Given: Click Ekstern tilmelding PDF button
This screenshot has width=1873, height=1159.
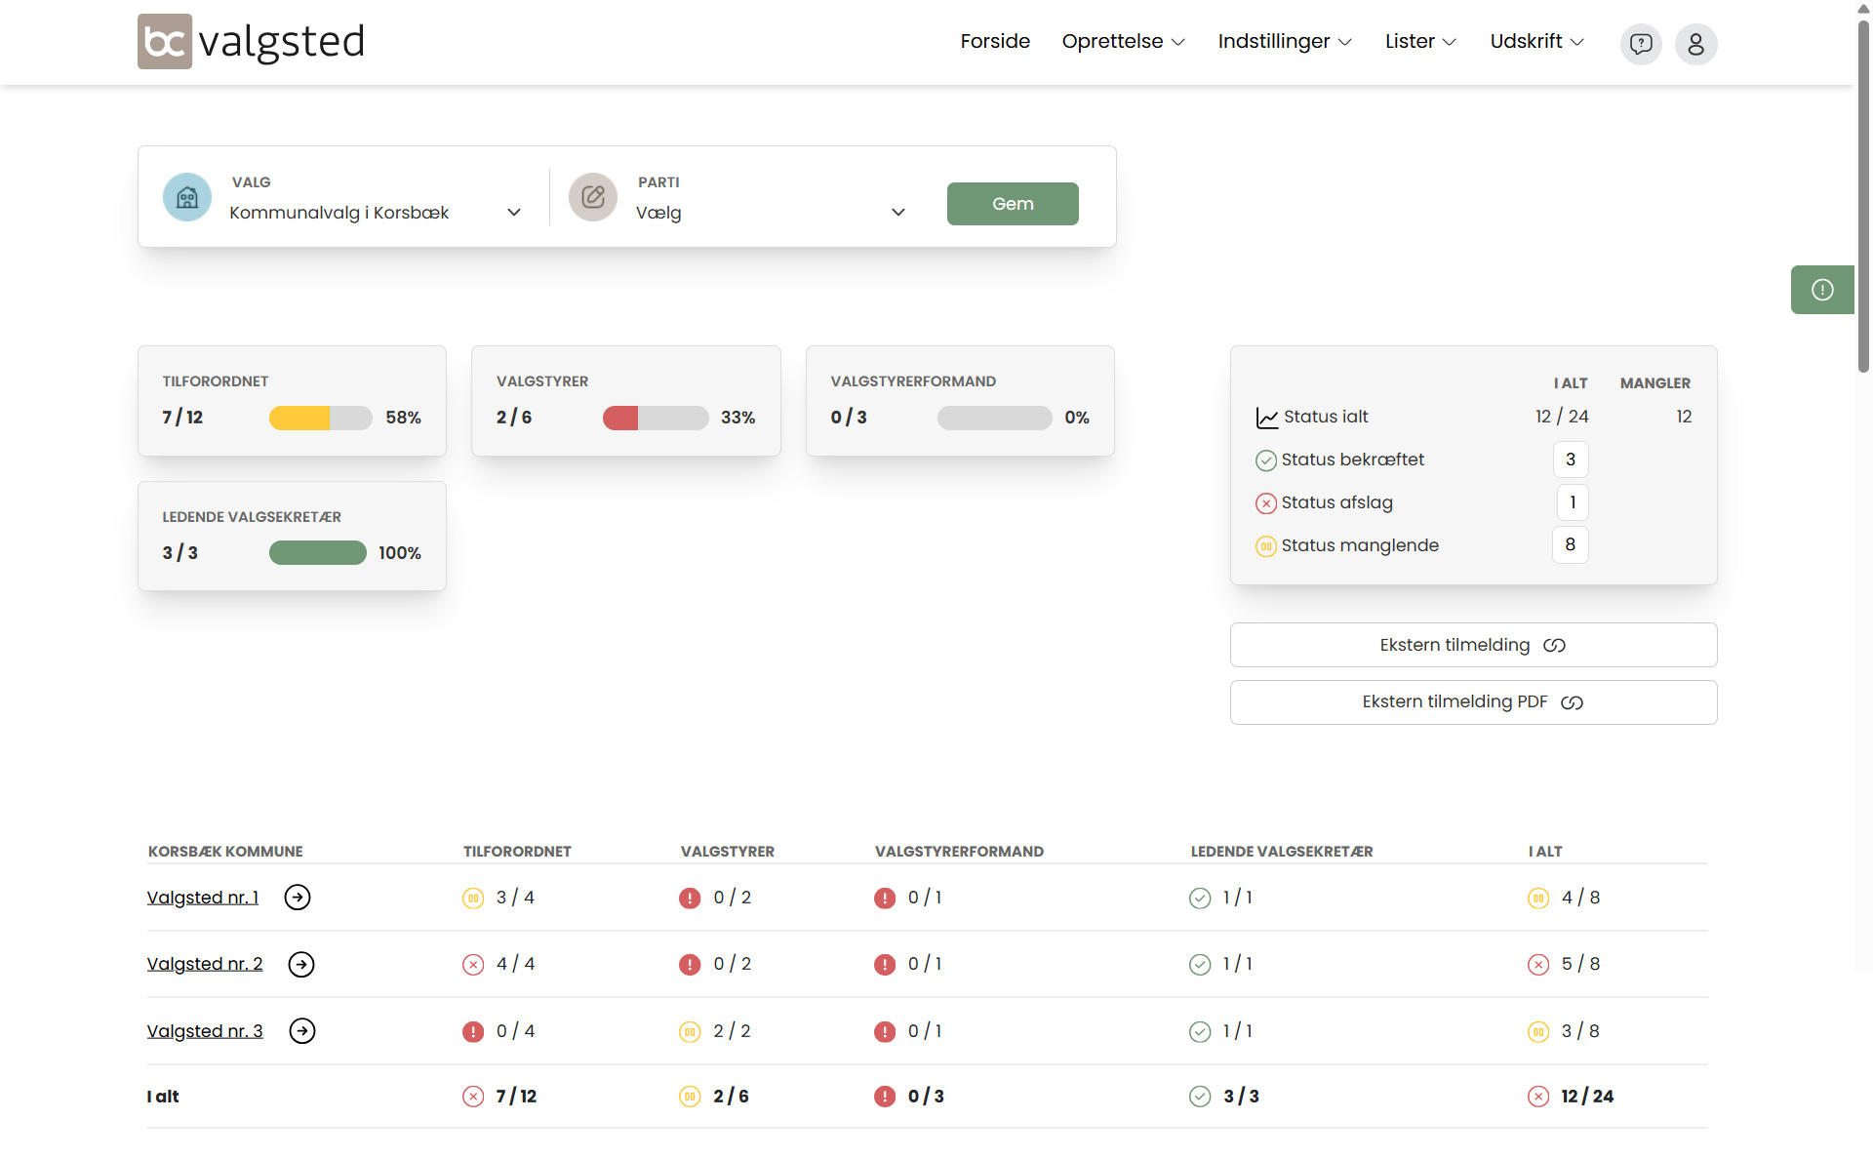Looking at the screenshot, I should pos(1473,702).
